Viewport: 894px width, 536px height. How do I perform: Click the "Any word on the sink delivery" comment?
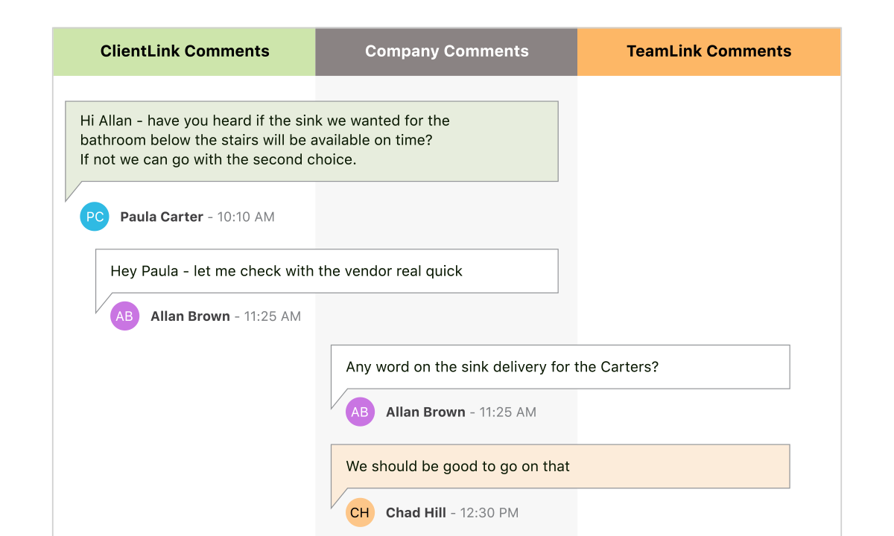(560, 366)
